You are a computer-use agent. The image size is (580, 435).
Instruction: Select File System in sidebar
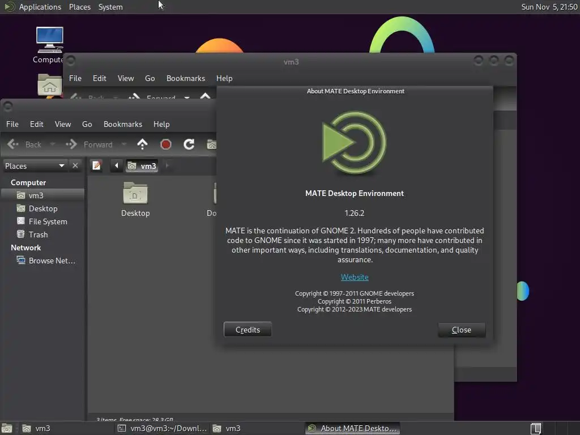point(42,221)
